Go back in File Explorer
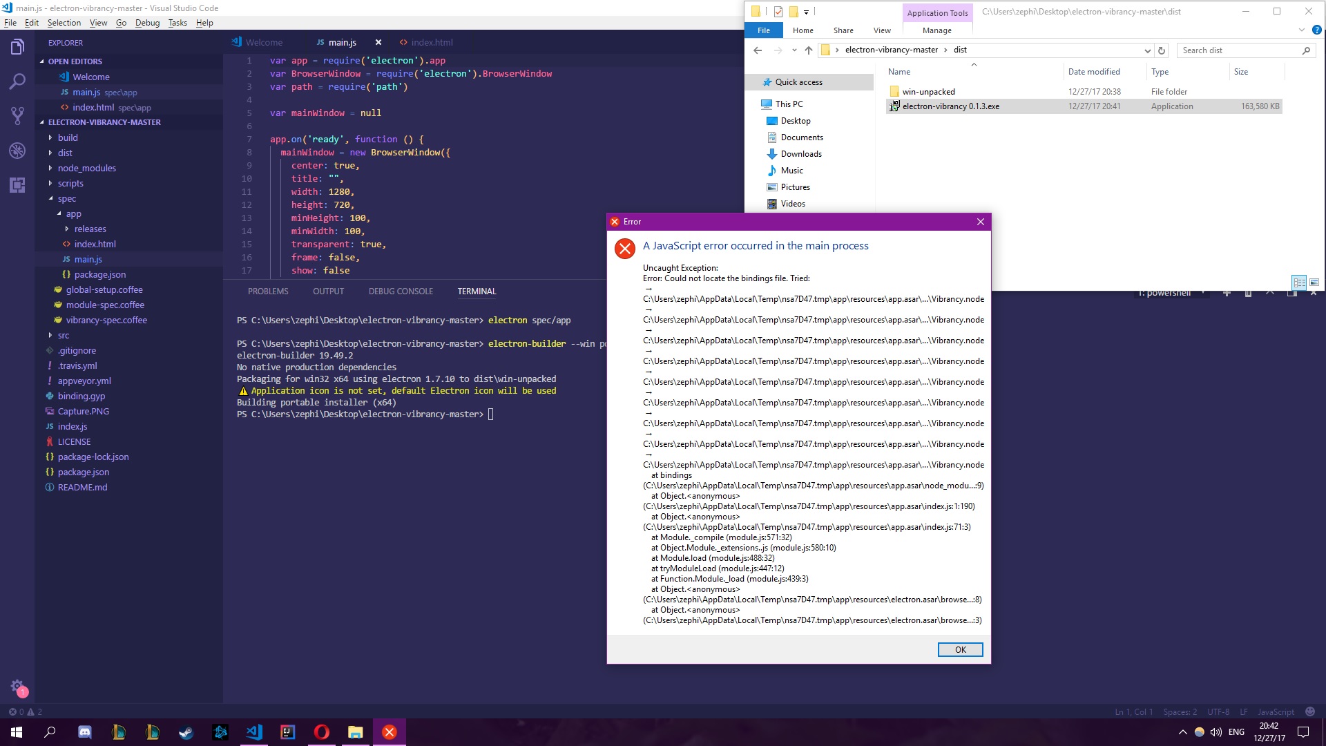The height and width of the screenshot is (746, 1326). (758, 50)
